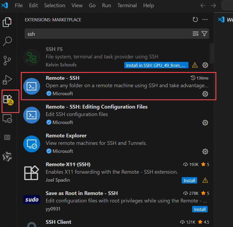Install the Remote X11 (SSH) extension

coord(189,180)
